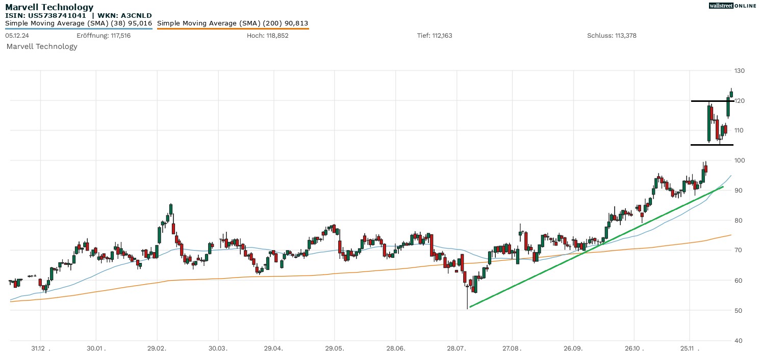Click the wallstreet ONLINE logo
760x351 pixels.
point(732,6)
